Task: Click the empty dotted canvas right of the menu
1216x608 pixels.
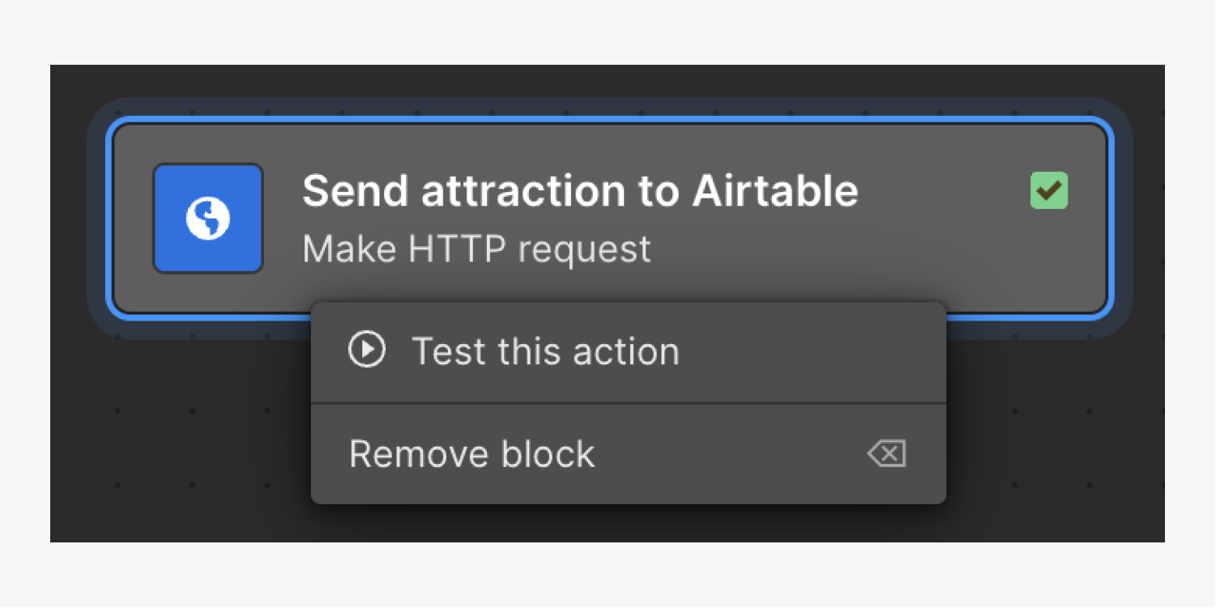Action: coord(1053,429)
